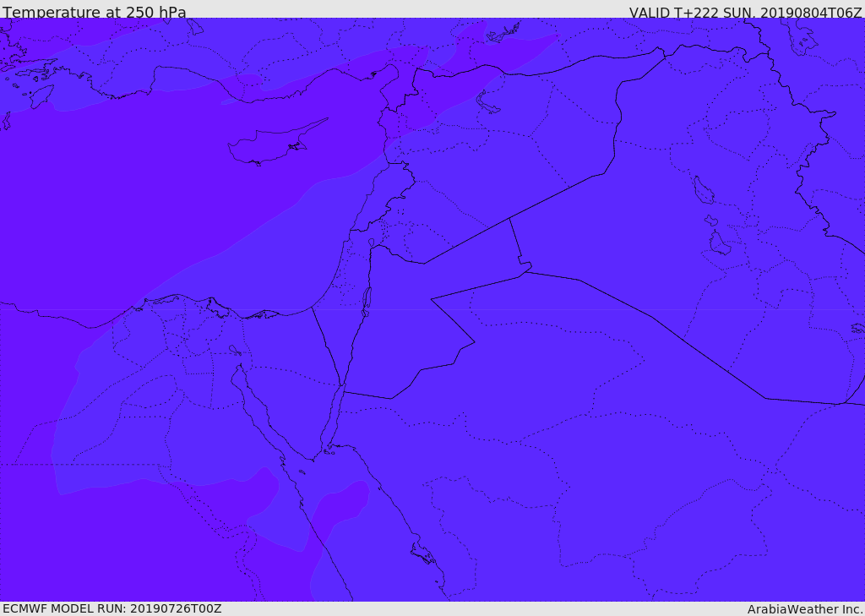This screenshot has width=865, height=616.
Task: Click the 'ArabiaWeather Inc' credit text
Action: tap(805, 609)
